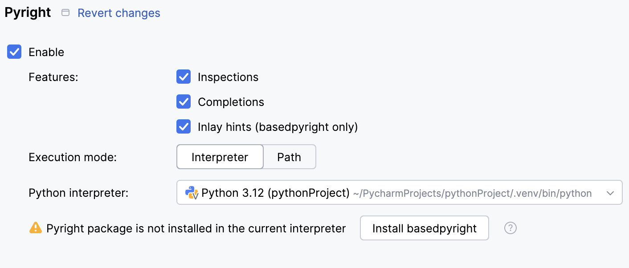The image size is (629, 268).
Task: Click the yellow warning triangle icon
Action: pos(35,228)
